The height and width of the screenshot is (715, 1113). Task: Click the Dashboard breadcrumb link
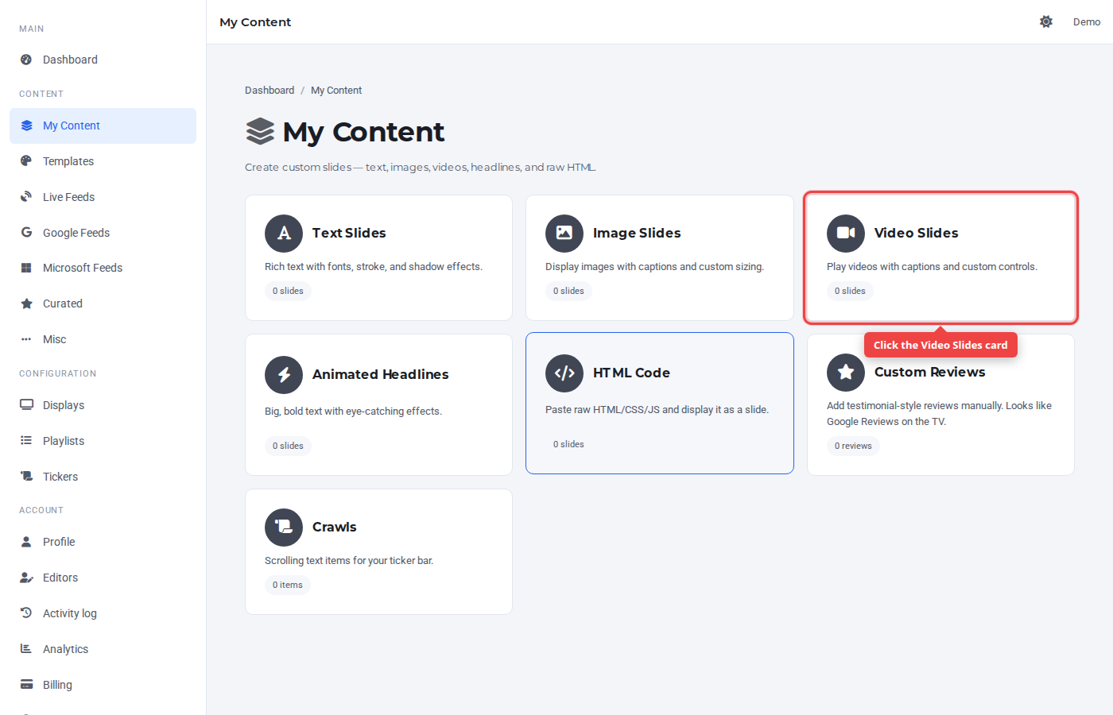pyautogui.click(x=270, y=91)
